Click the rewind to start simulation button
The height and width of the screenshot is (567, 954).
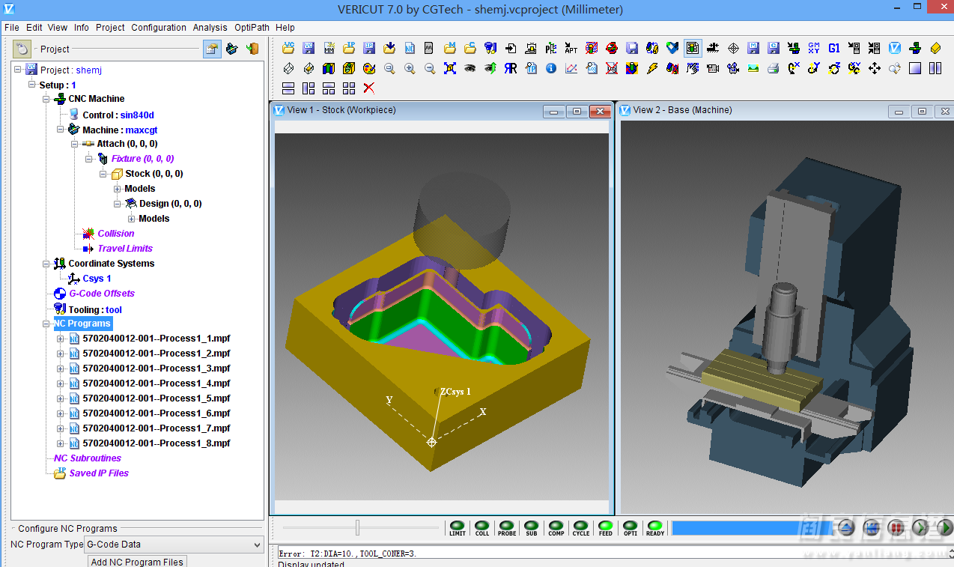coord(870,528)
